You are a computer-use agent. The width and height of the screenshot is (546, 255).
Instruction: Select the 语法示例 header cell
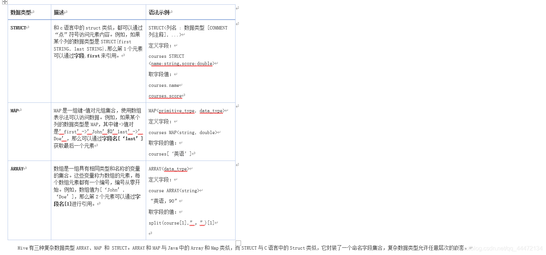click(156, 12)
